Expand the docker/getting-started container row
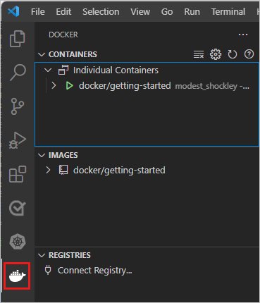The width and height of the screenshot is (260, 303). tap(54, 85)
